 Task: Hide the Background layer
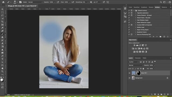tap(130, 78)
